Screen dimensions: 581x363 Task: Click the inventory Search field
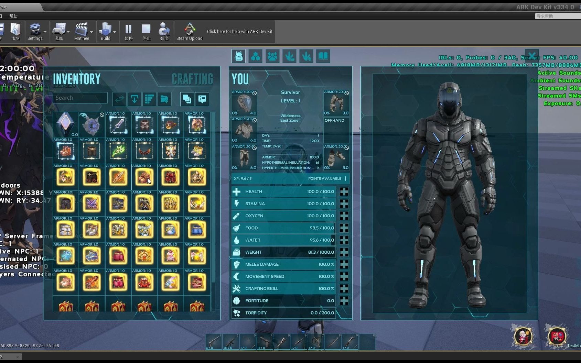click(x=80, y=98)
